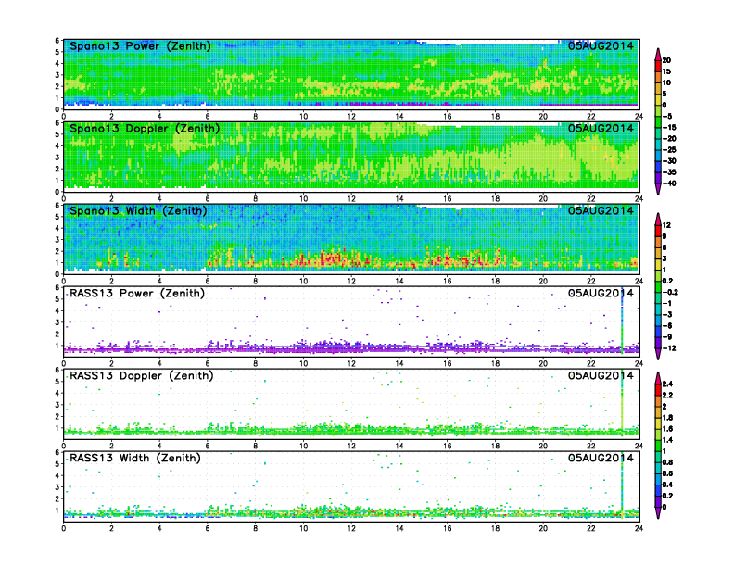734x567 pixels.
Task: Click the red segment of top colorbar
Action: [658, 66]
